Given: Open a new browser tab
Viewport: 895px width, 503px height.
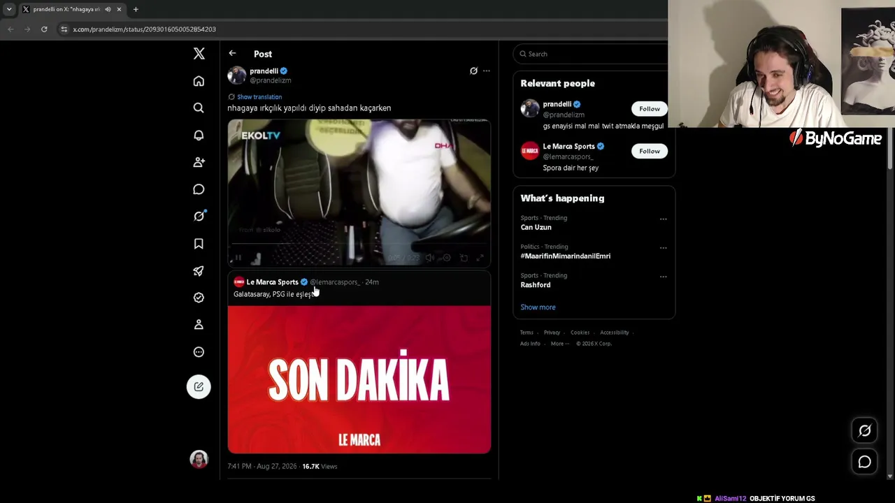Looking at the screenshot, I should pyautogui.click(x=136, y=9).
